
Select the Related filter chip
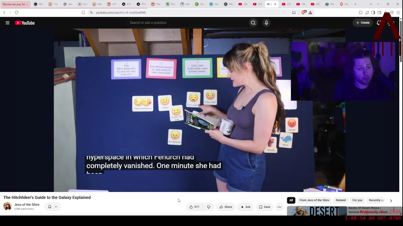[x=341, y=200]
